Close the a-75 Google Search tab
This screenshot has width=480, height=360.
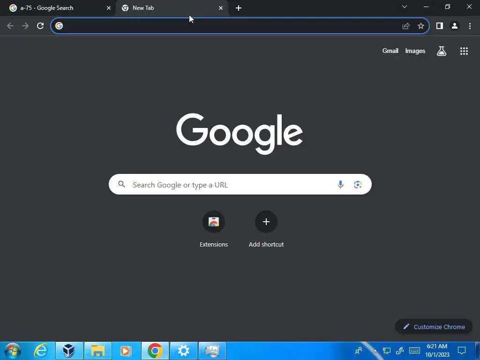109,8
